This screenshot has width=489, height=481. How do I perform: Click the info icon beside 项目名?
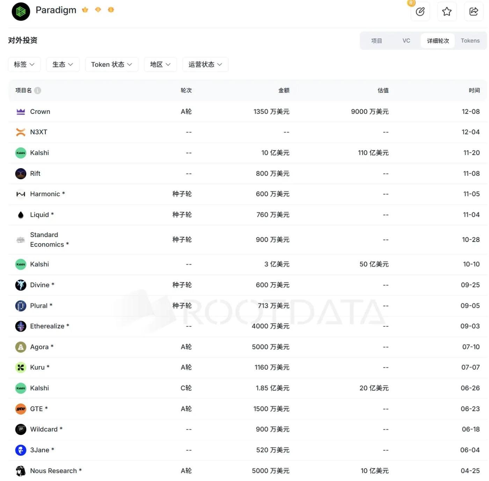(x=38, y=90)
